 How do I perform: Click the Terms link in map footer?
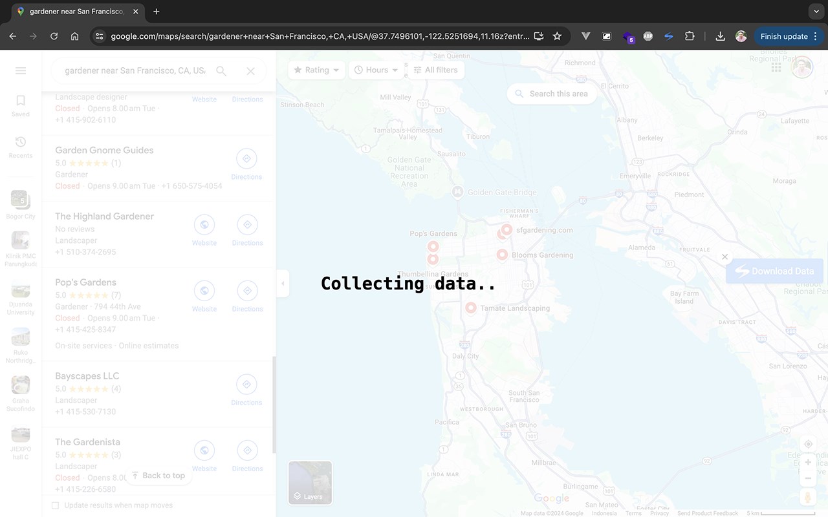click(x=633, y=514)
